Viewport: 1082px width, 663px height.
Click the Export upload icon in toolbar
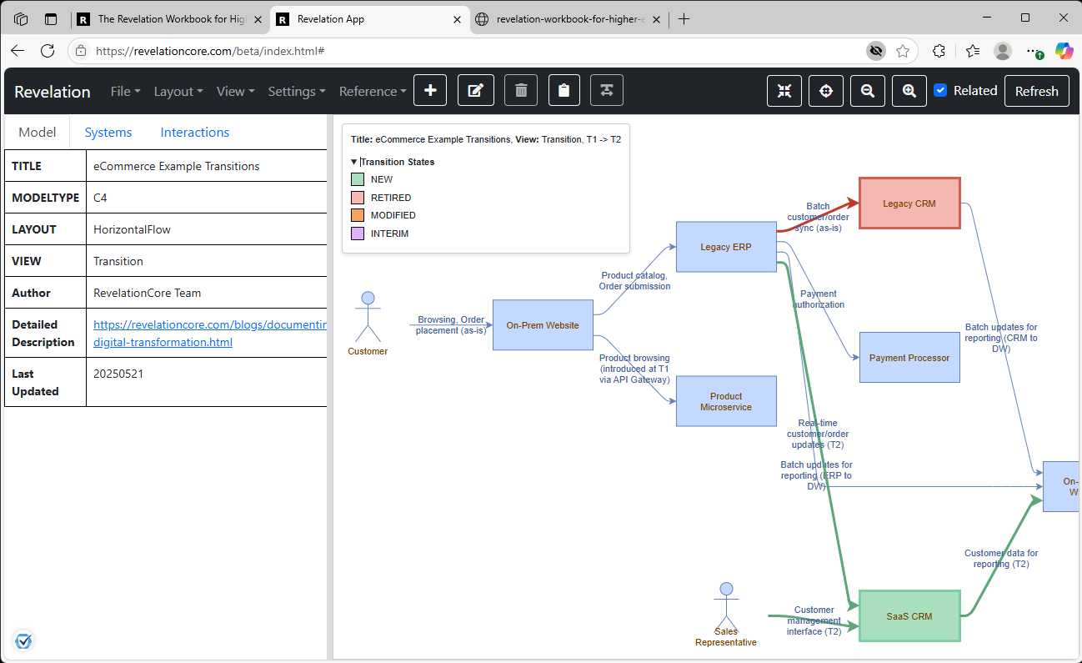[x=606, y=90]
